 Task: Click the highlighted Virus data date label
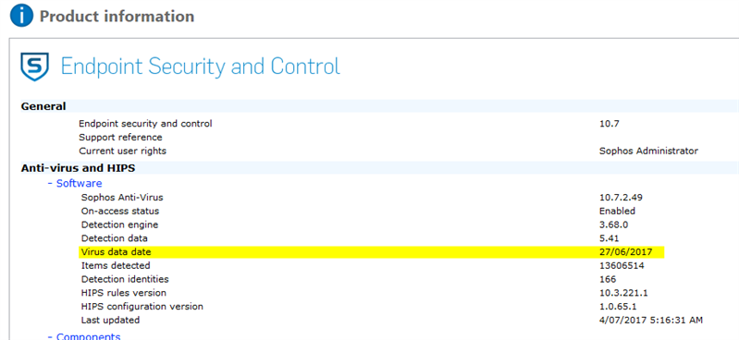click(116, 252)
